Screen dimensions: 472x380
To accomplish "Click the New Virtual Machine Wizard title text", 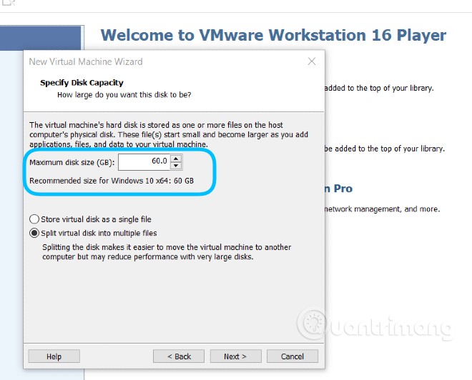I will coord(86,61).
